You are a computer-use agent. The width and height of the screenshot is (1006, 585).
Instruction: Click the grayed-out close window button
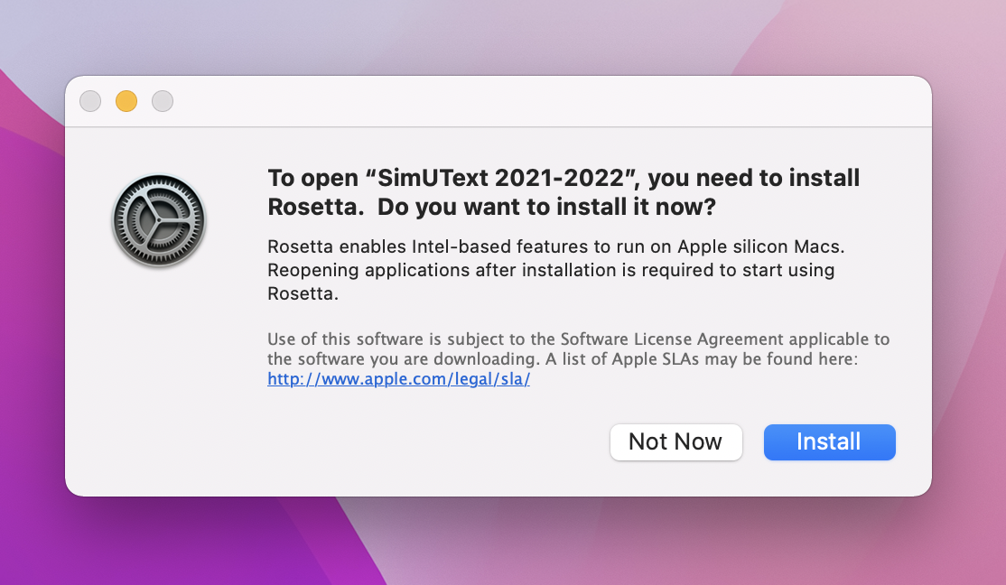90,101
